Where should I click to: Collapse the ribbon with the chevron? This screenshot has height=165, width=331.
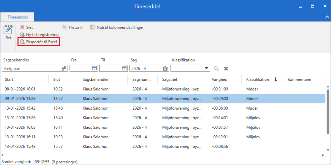327,16
